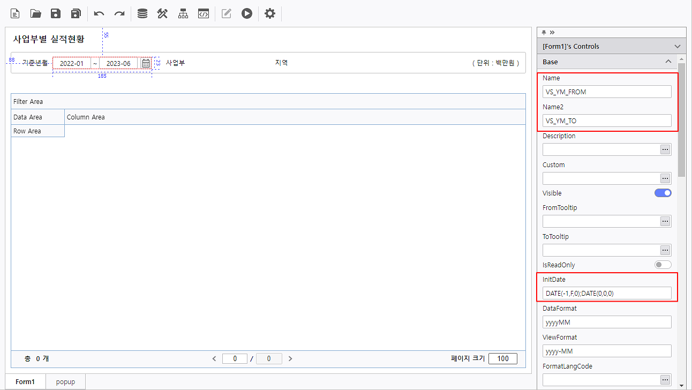This screenshot has height=390, width=692.
Task: Collapse the Base properties section
Action: click(668, 62)
